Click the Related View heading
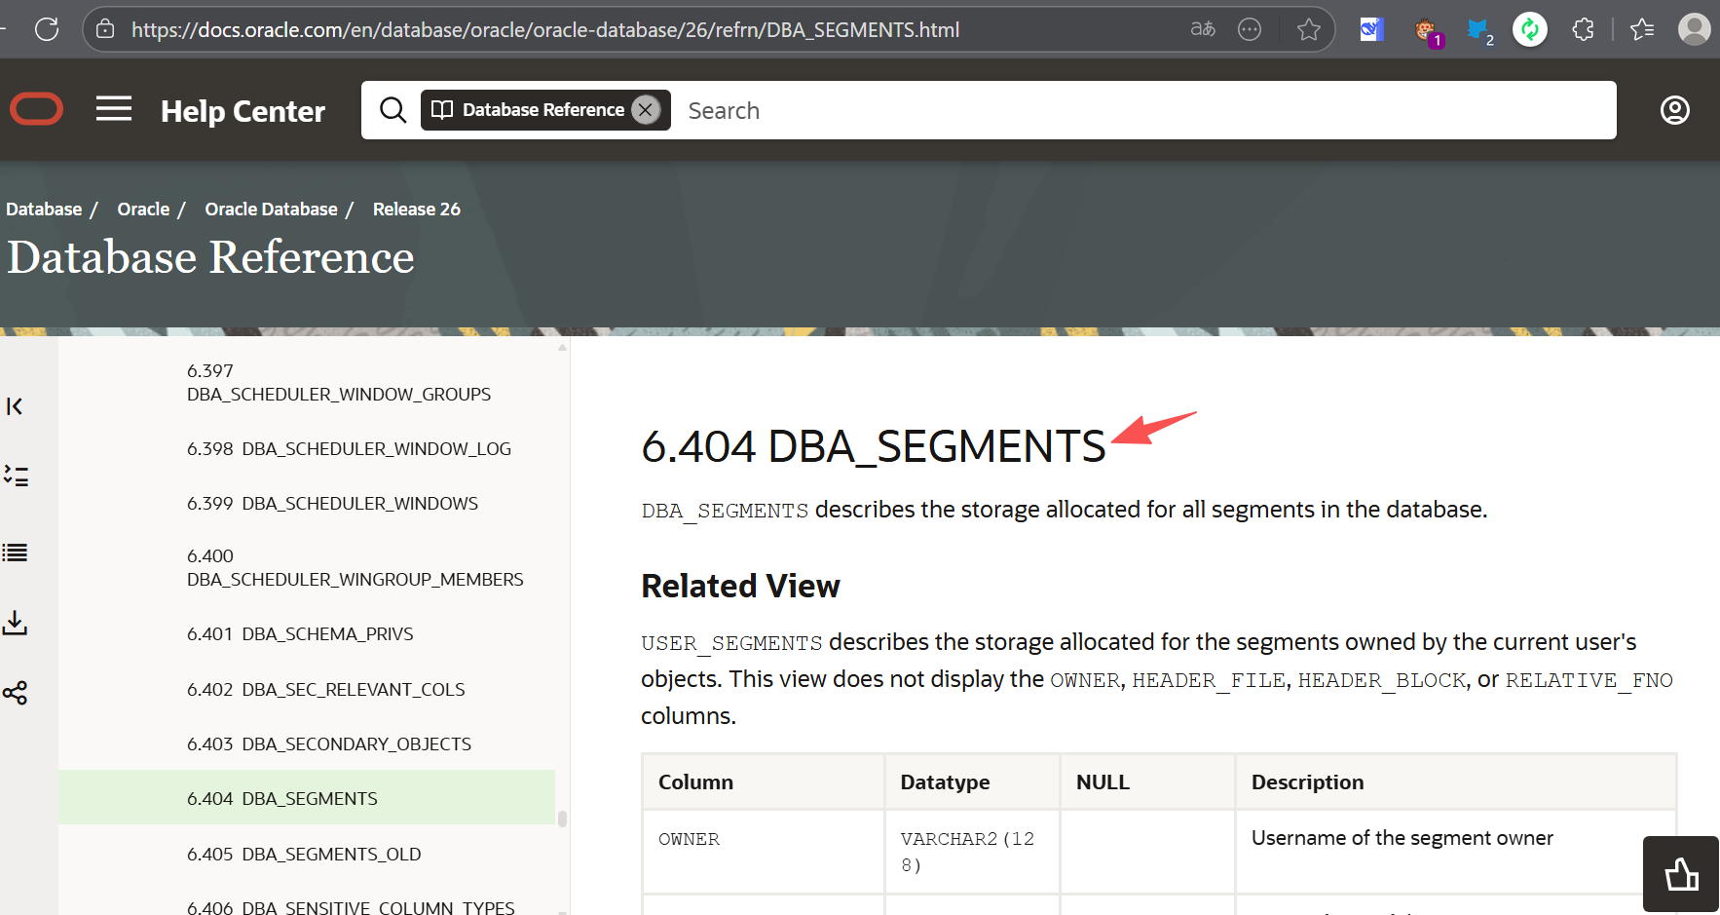 (740, 586)
